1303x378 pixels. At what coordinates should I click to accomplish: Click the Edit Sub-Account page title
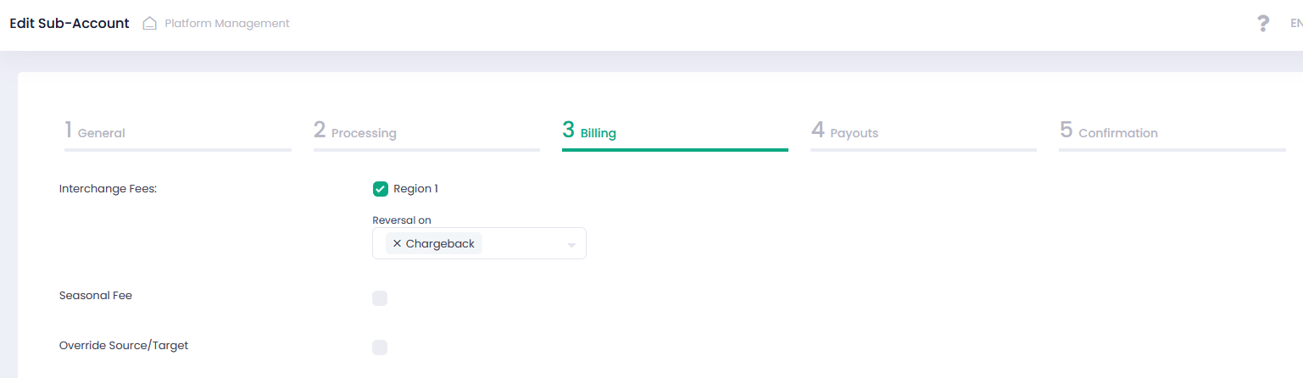(70, 24)
